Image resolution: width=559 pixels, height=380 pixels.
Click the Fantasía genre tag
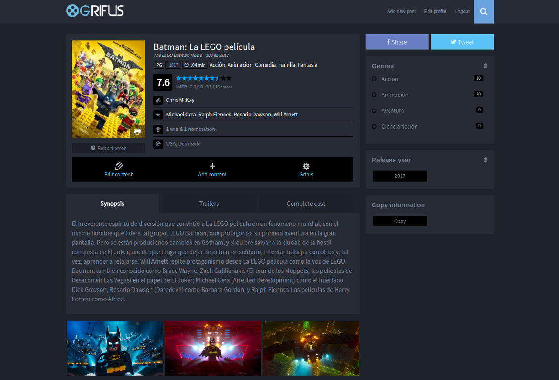(x=307, y=65)
